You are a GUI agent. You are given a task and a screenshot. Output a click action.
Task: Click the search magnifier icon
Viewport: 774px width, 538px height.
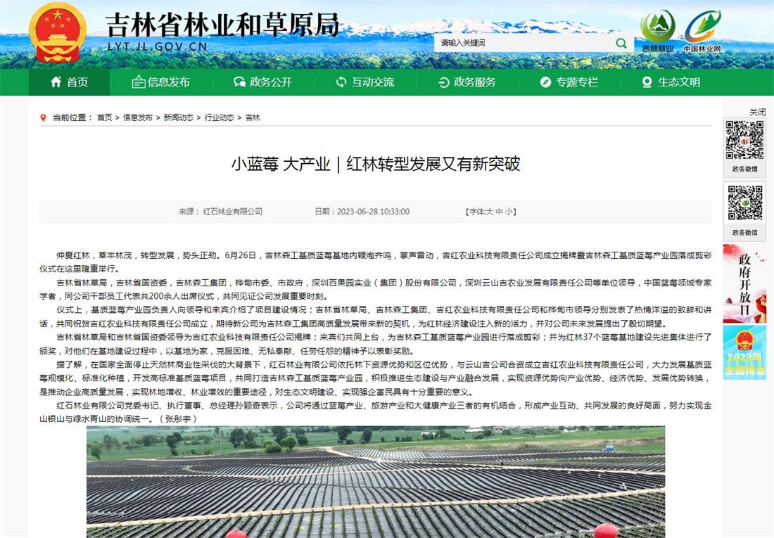621,43
